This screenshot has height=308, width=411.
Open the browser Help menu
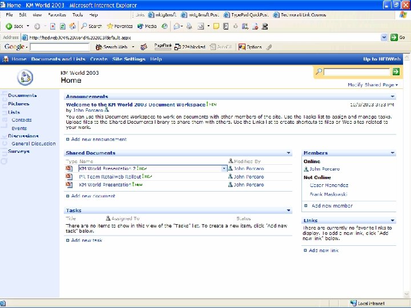tap(93, 15)
